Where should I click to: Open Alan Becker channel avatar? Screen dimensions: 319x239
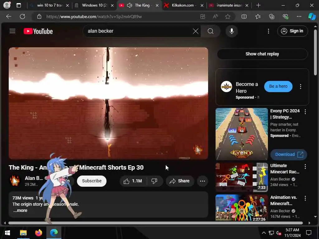coord(15,181)
